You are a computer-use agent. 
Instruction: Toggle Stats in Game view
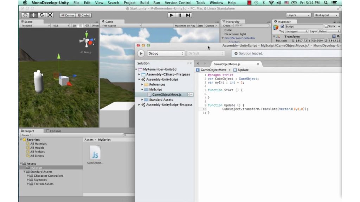tap(200, 26)
